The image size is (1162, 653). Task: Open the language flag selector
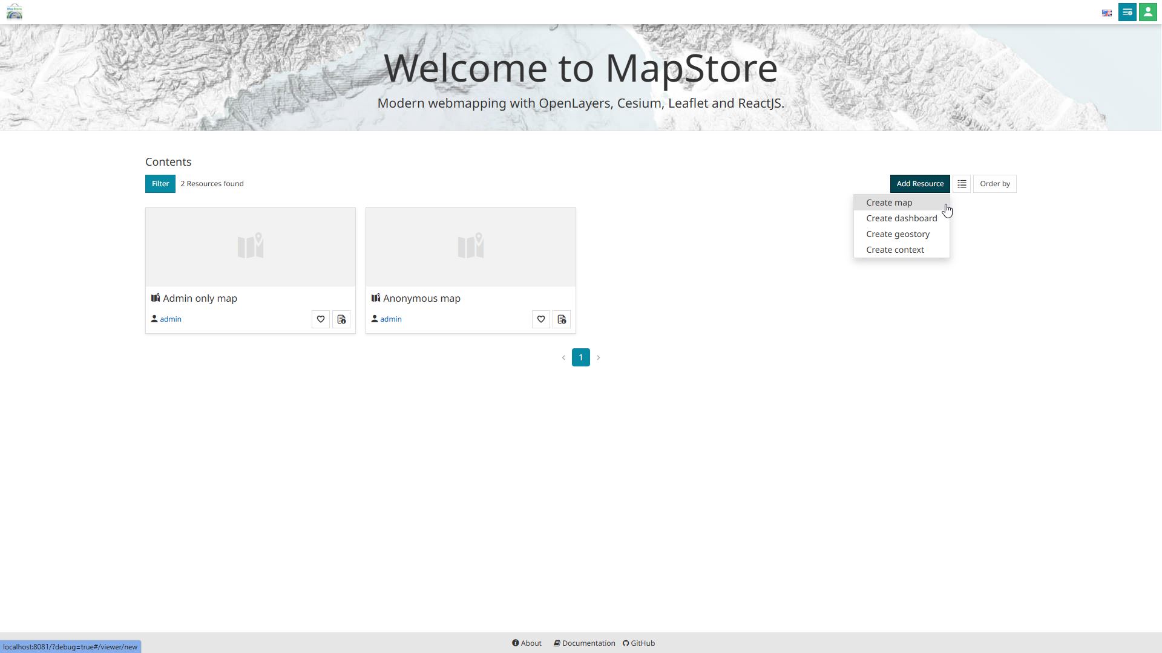click(1107, 13)
